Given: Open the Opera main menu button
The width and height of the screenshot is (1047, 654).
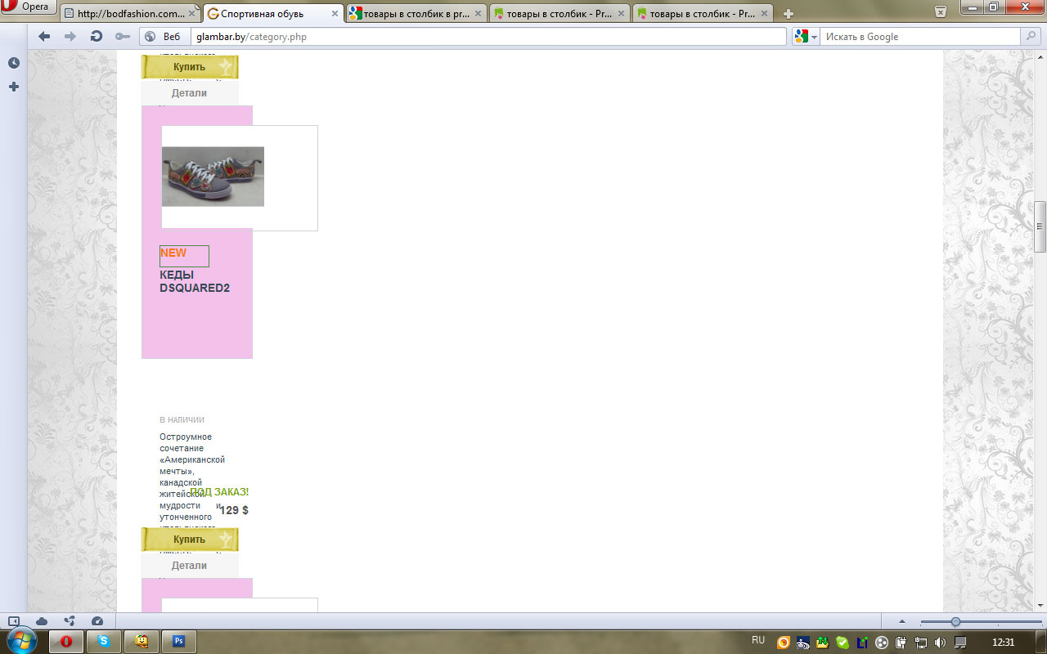Looking at the screenshot, I should pyautogui.click(x=28, y=7).
